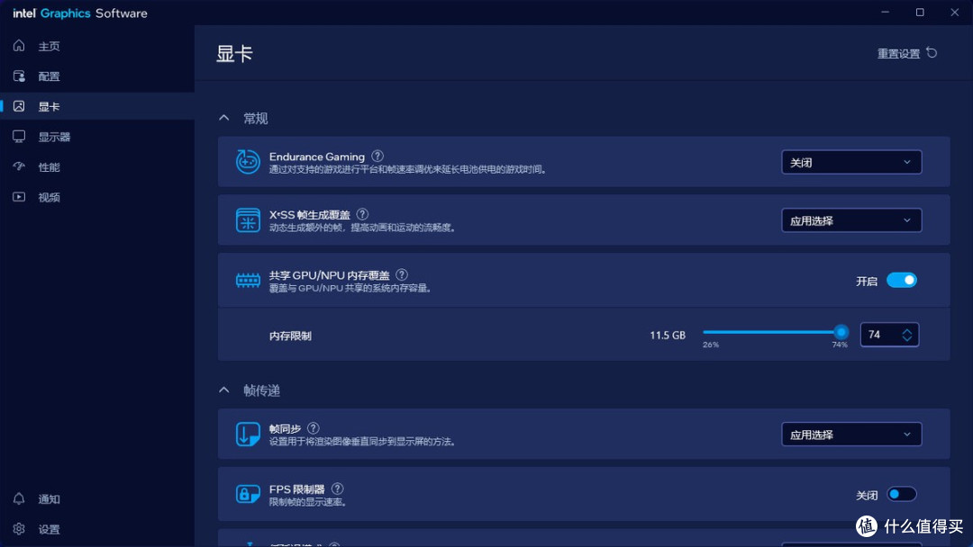The image size is (973, 547).
Task: Click the memory limit stepper arrows
Action: (x=906, y=335)
